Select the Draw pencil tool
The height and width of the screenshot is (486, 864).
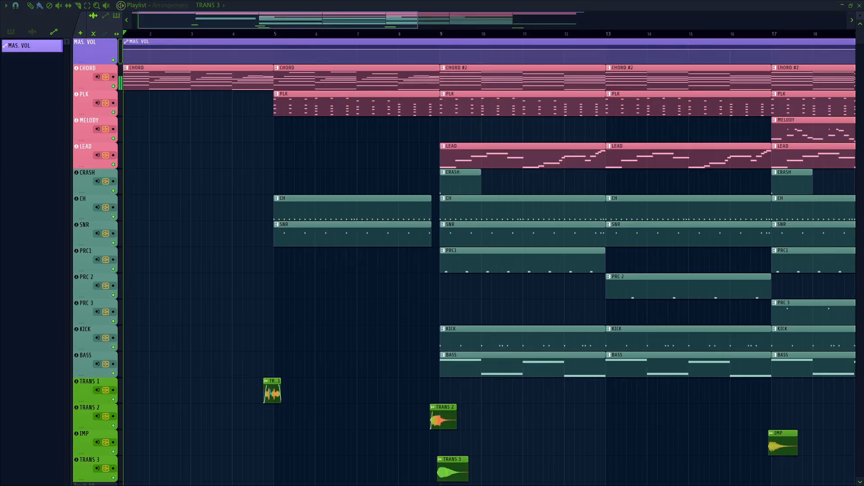click(x=30, y=5)
